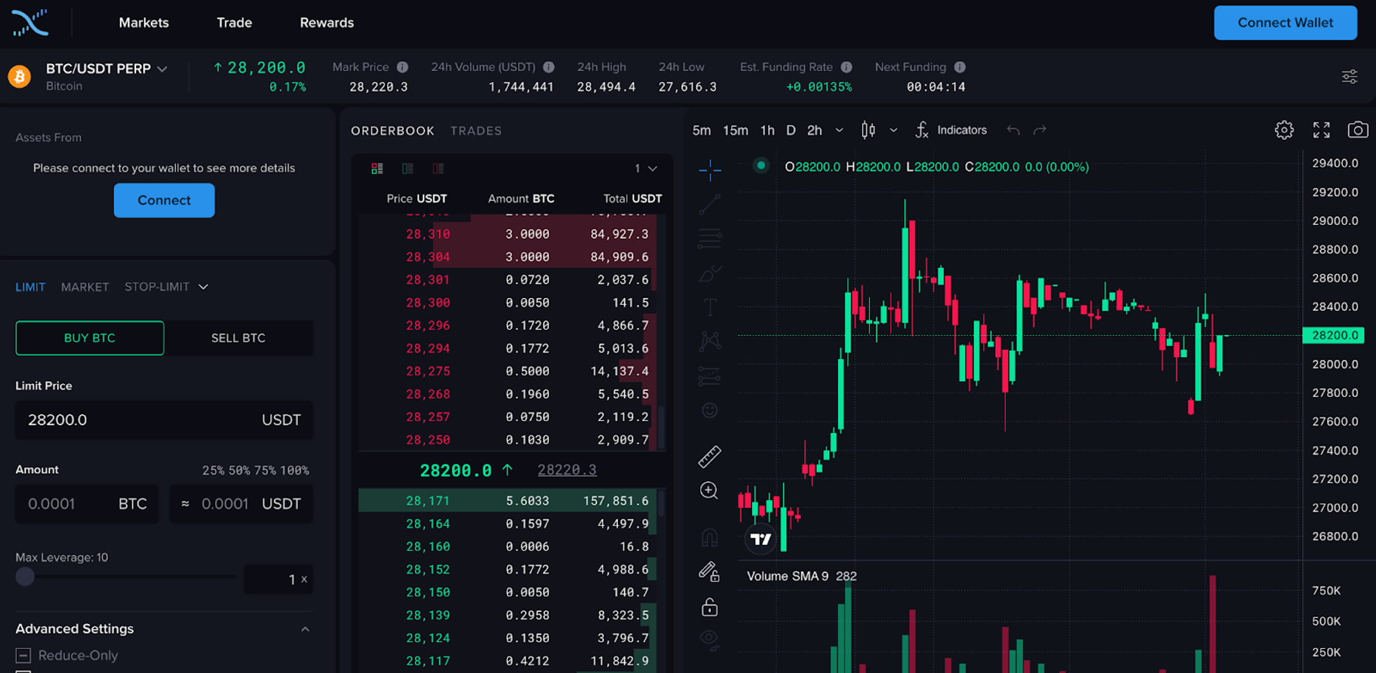Show both bids and asks orderbook view
1376x673 pixels.
(x=377, y=169)
